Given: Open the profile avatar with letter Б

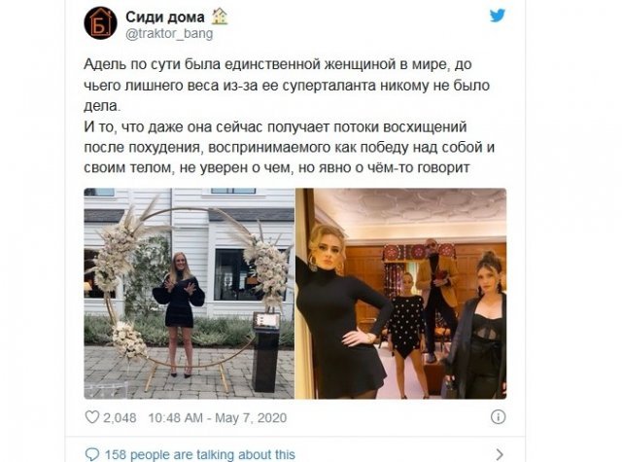Looking at the screenshot, I should tap(100, 23).
